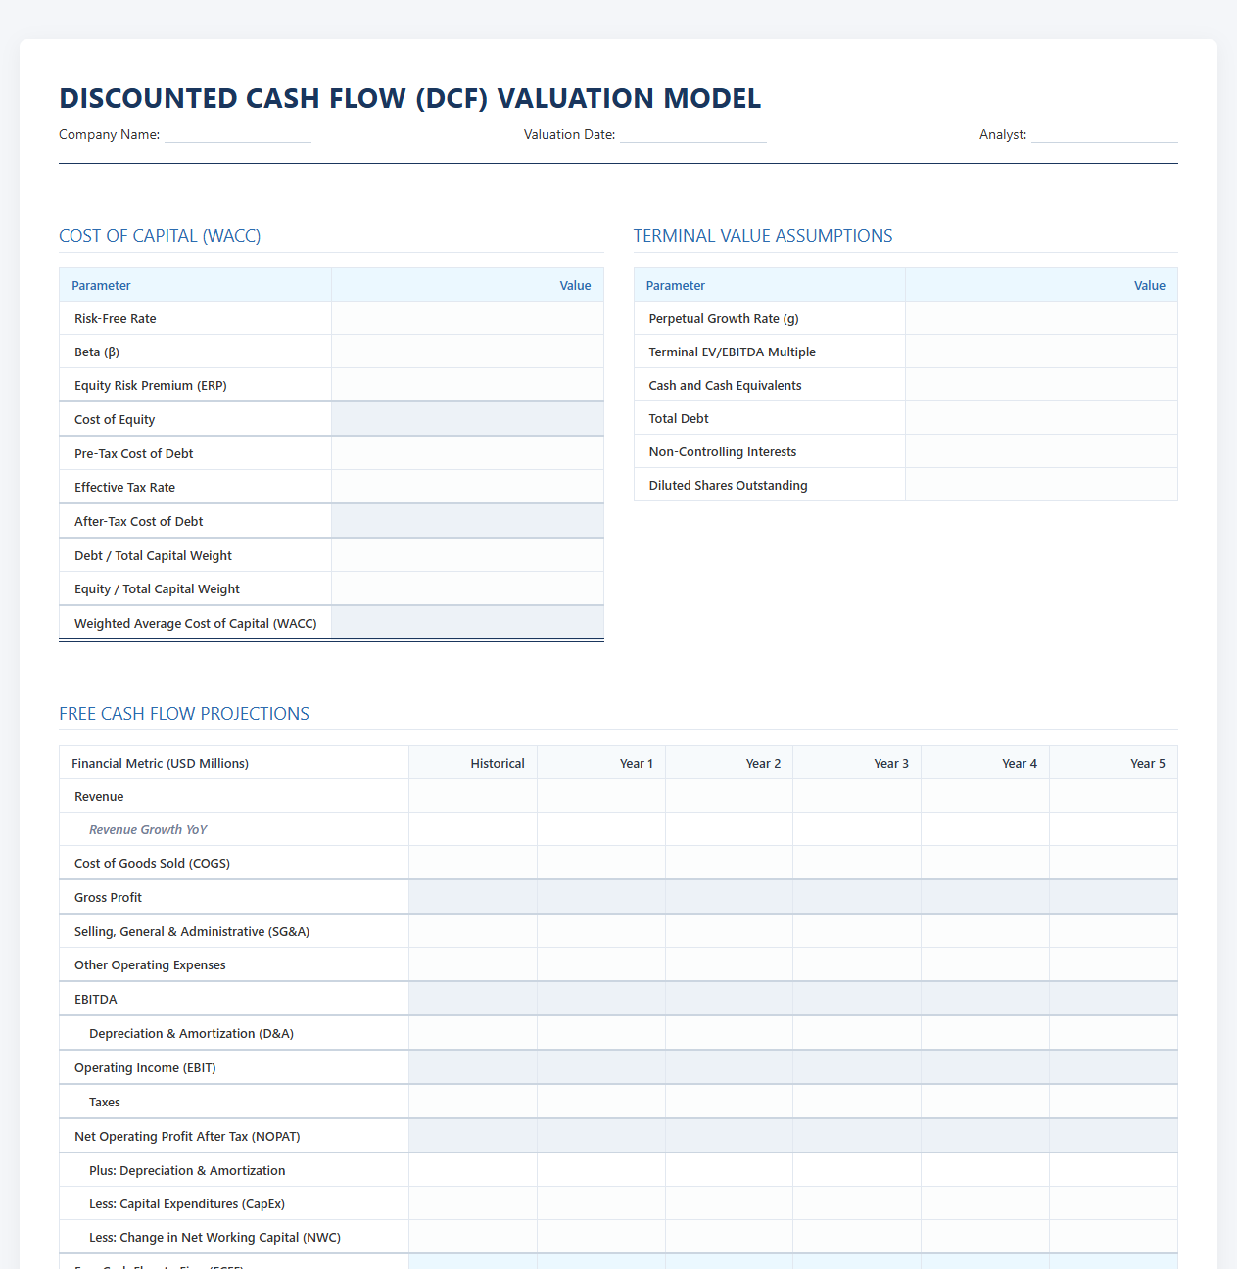Select the Cash and Cash Equivalents value cell
Image resolution: width=1237 pixels, height=1269 pixels.
coord(1041,385)
